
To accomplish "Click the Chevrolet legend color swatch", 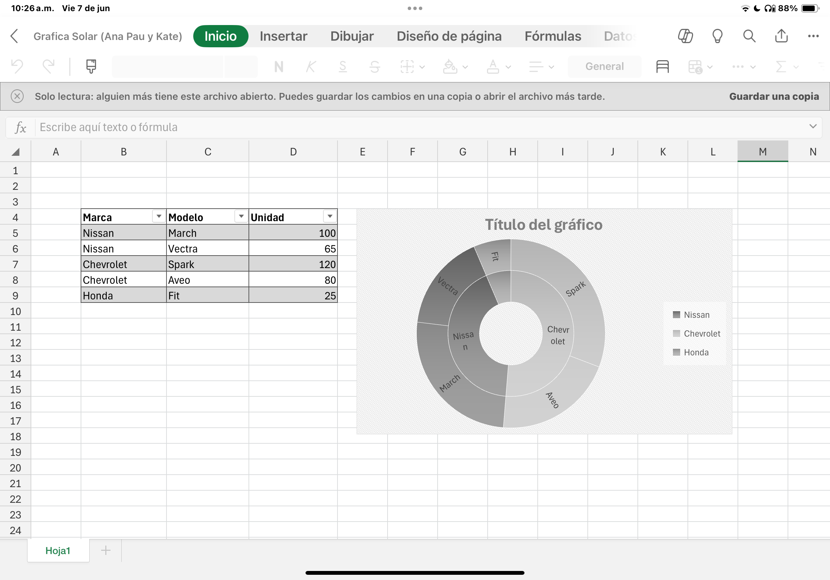I will [676, 333].
